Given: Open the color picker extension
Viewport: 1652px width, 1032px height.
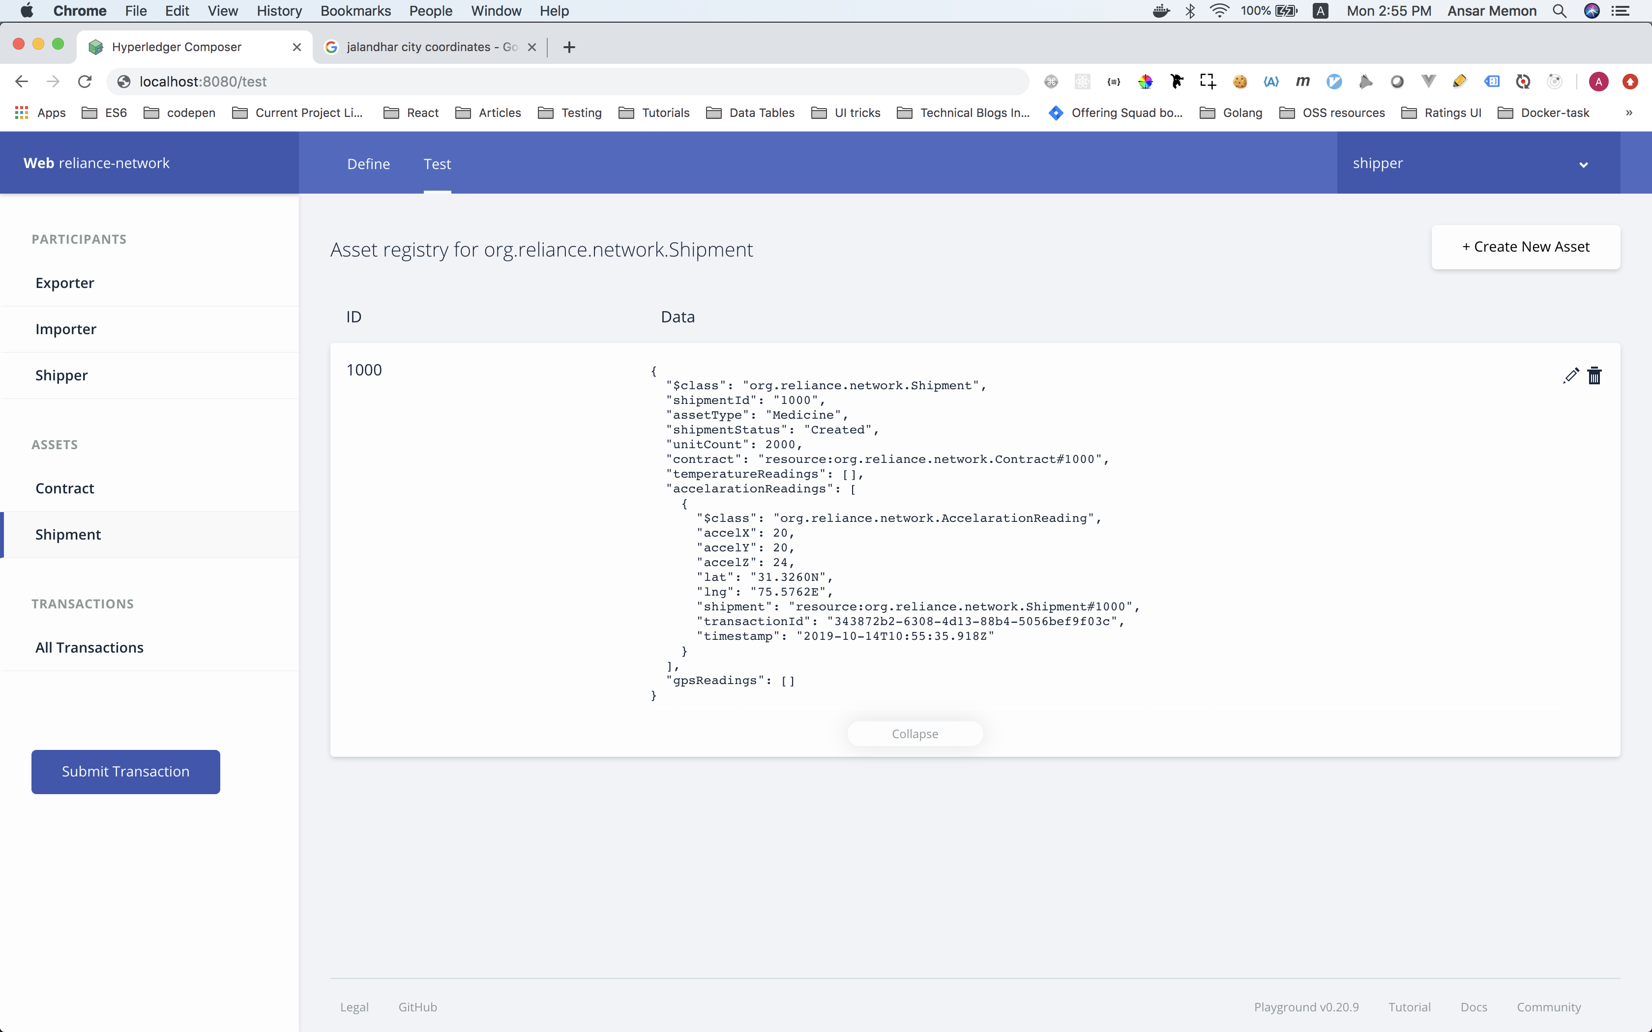Looking at the screenshot, I should click(1146, 81).
